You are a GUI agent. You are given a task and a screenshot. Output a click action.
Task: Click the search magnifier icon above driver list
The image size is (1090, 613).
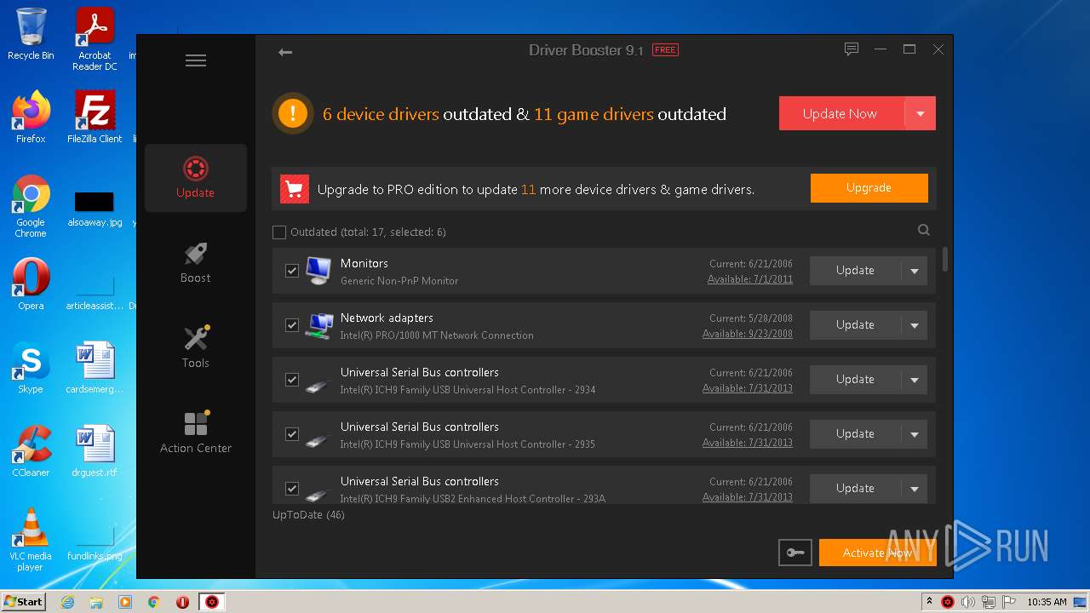[x=923, y=230]
